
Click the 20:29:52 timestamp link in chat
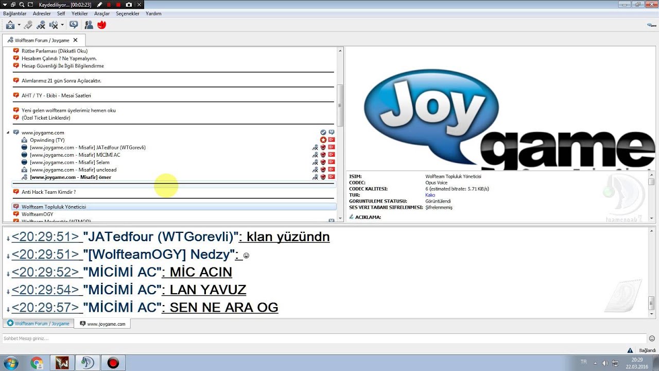(x=46, y=272)
